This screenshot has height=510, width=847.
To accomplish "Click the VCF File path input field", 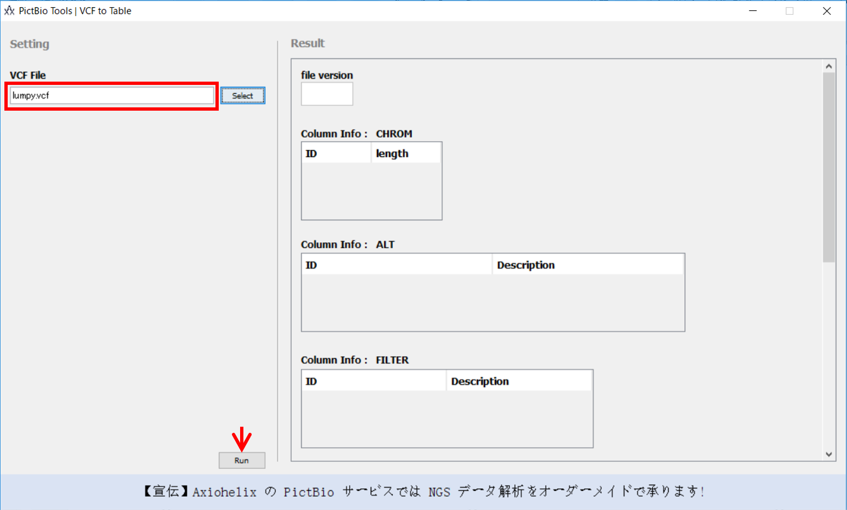I will (x=112, y=95).
